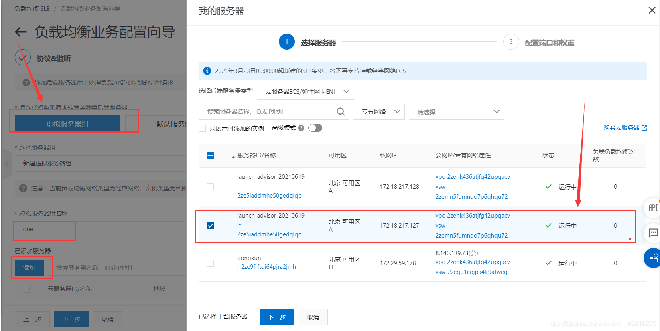The width and height of the screenshot is (660, 331).
Task: Uncheck the server row with IP 172.18.217.127
Action: pyautogui.click(x=210, y=226)
